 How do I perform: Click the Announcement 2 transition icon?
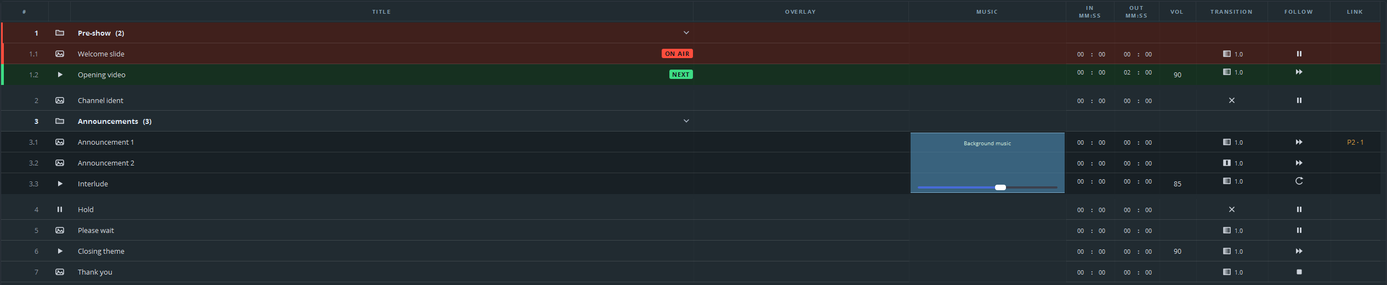(x=1226, y=163)
